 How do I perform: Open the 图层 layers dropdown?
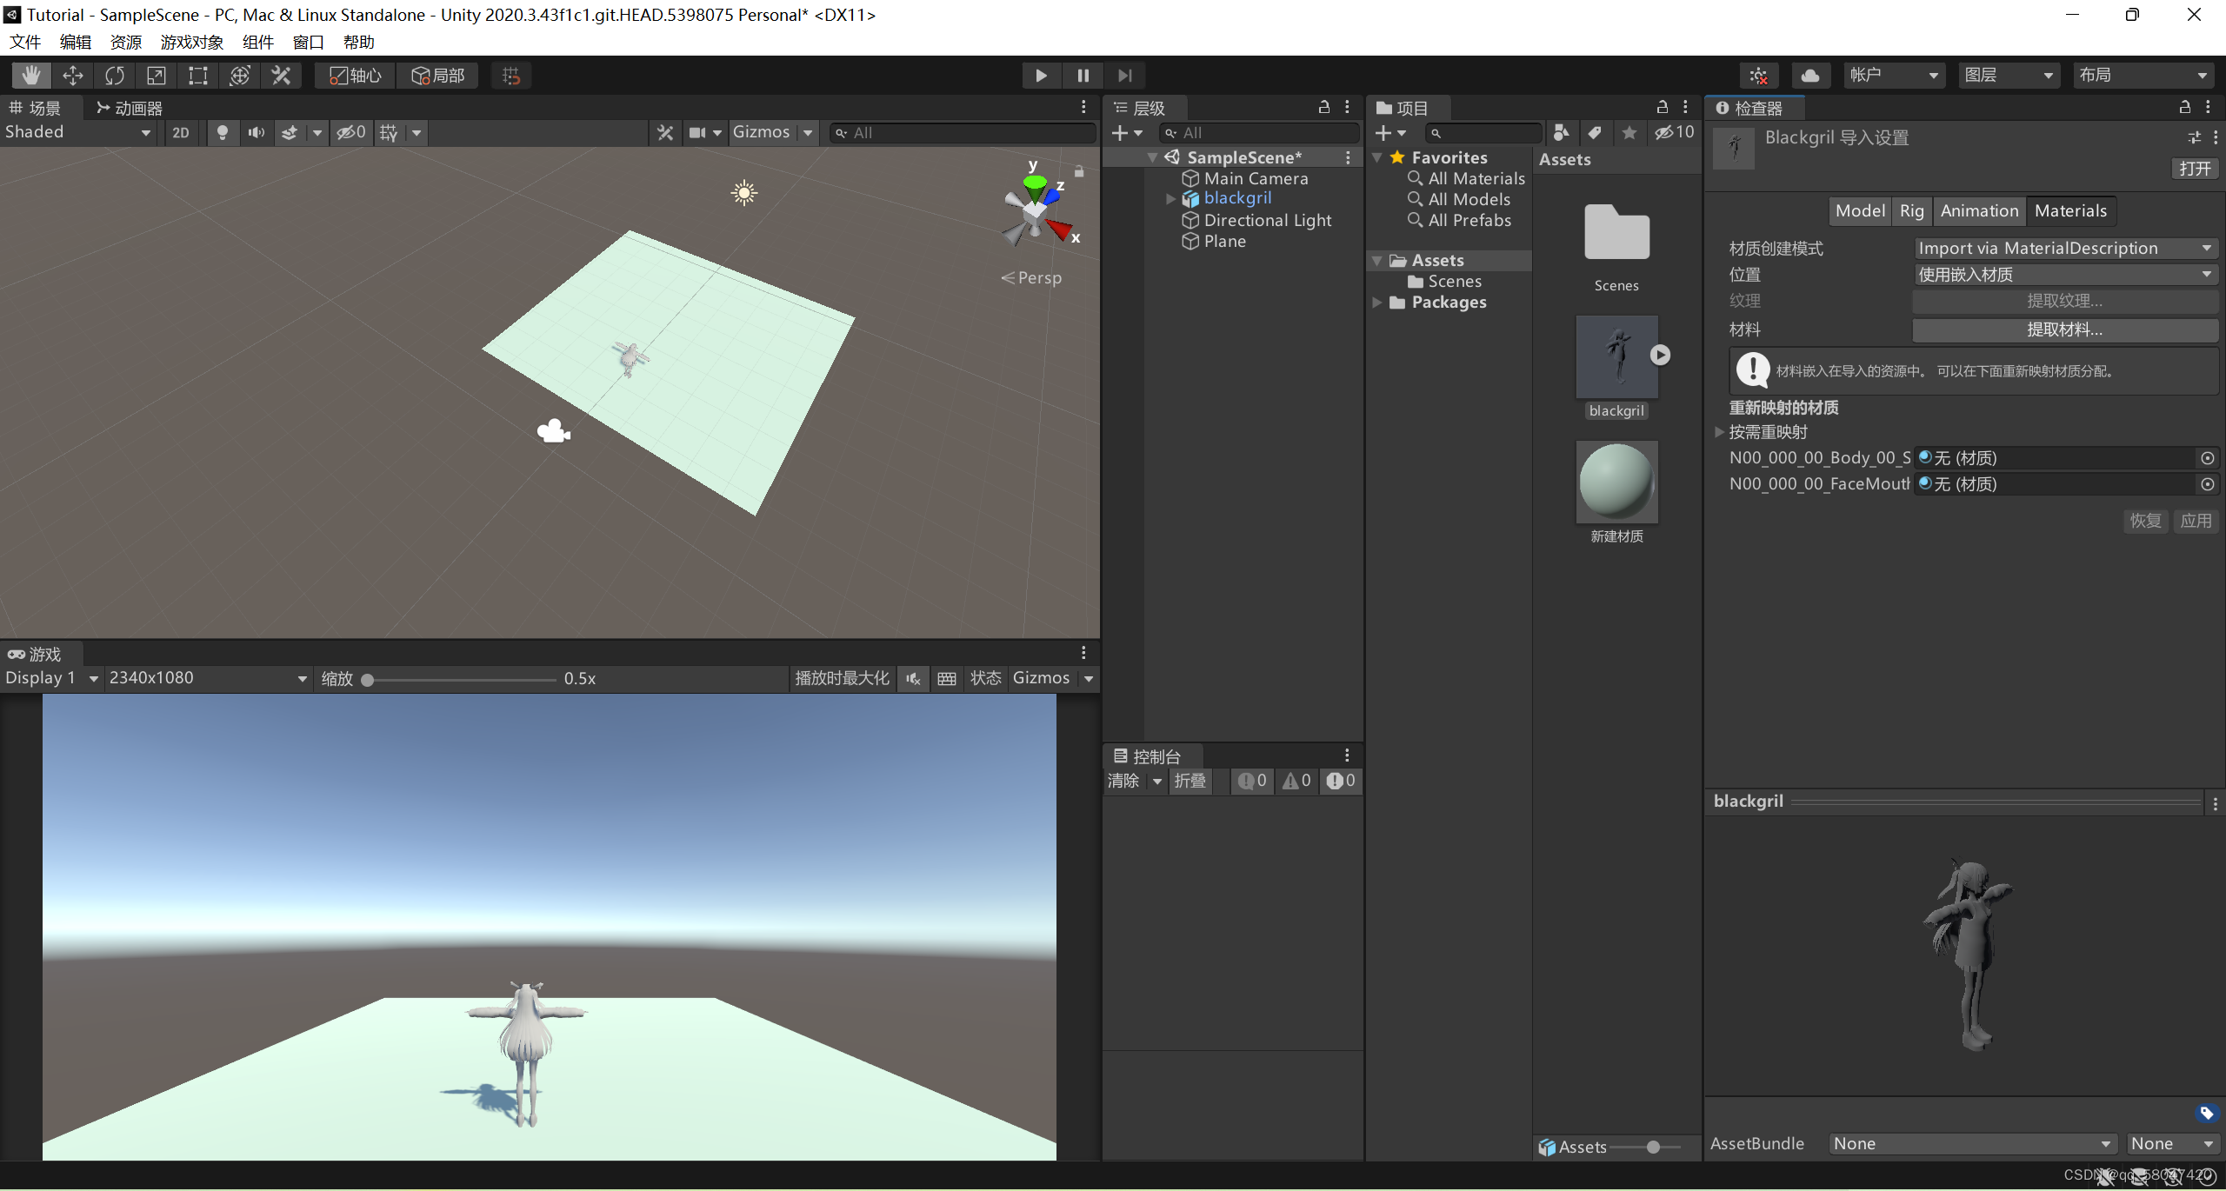click(x=2009, y=75)
